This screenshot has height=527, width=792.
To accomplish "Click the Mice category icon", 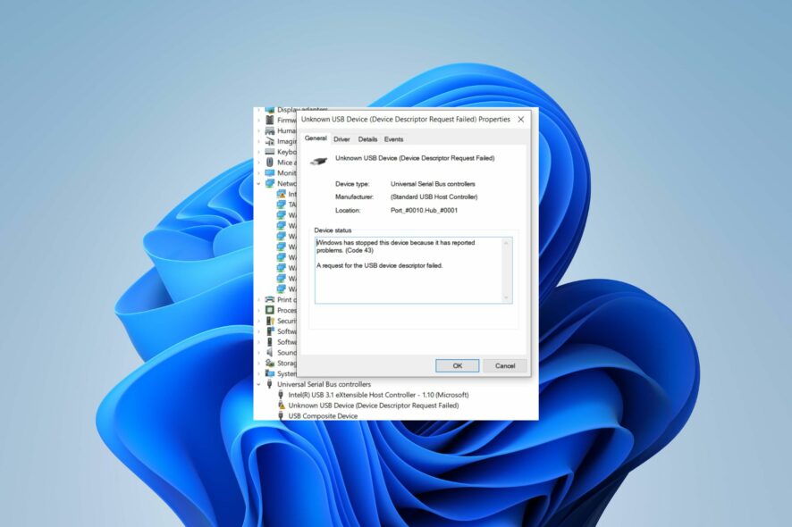I will tap(270, 162).
